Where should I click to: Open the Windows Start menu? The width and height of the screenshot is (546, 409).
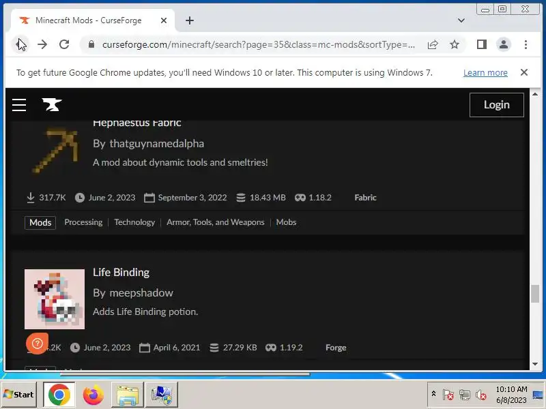[x=19, y=395]
